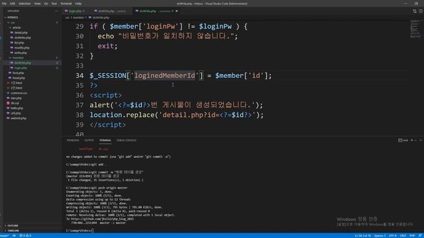424x238 pixels.
Task: Open detail.php in the article folder
Action: point(21,32)
